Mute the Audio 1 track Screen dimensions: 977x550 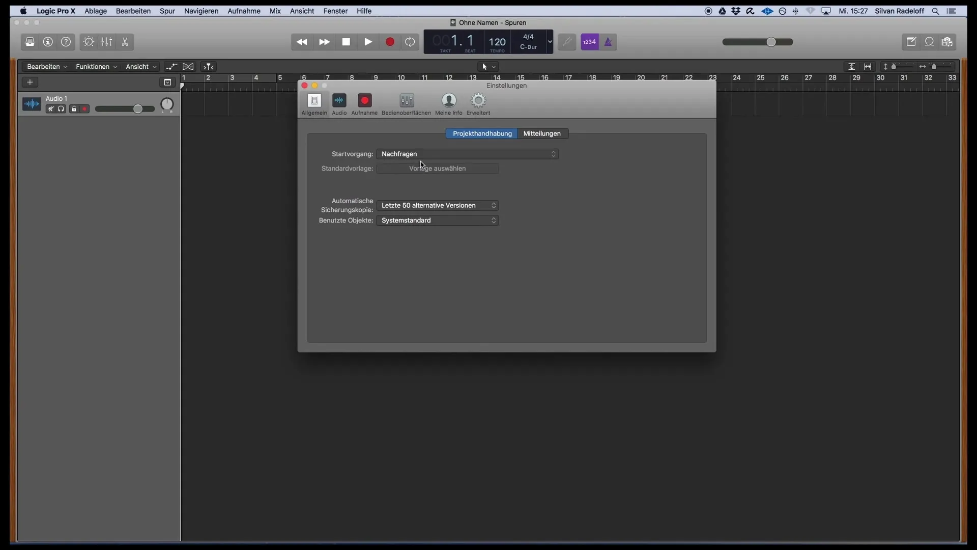coord(50,109)
